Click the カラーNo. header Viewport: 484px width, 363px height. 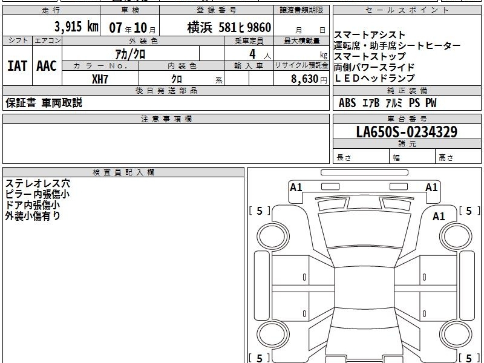[x=100, y=65]
